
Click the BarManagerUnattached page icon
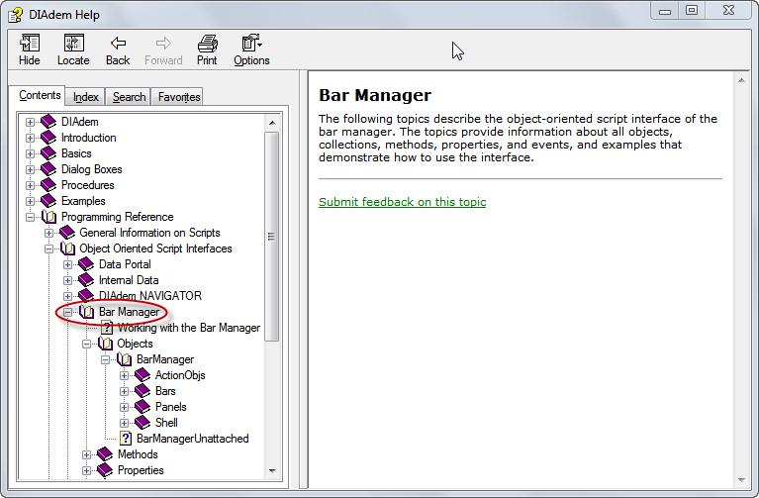tap(126, 439)
